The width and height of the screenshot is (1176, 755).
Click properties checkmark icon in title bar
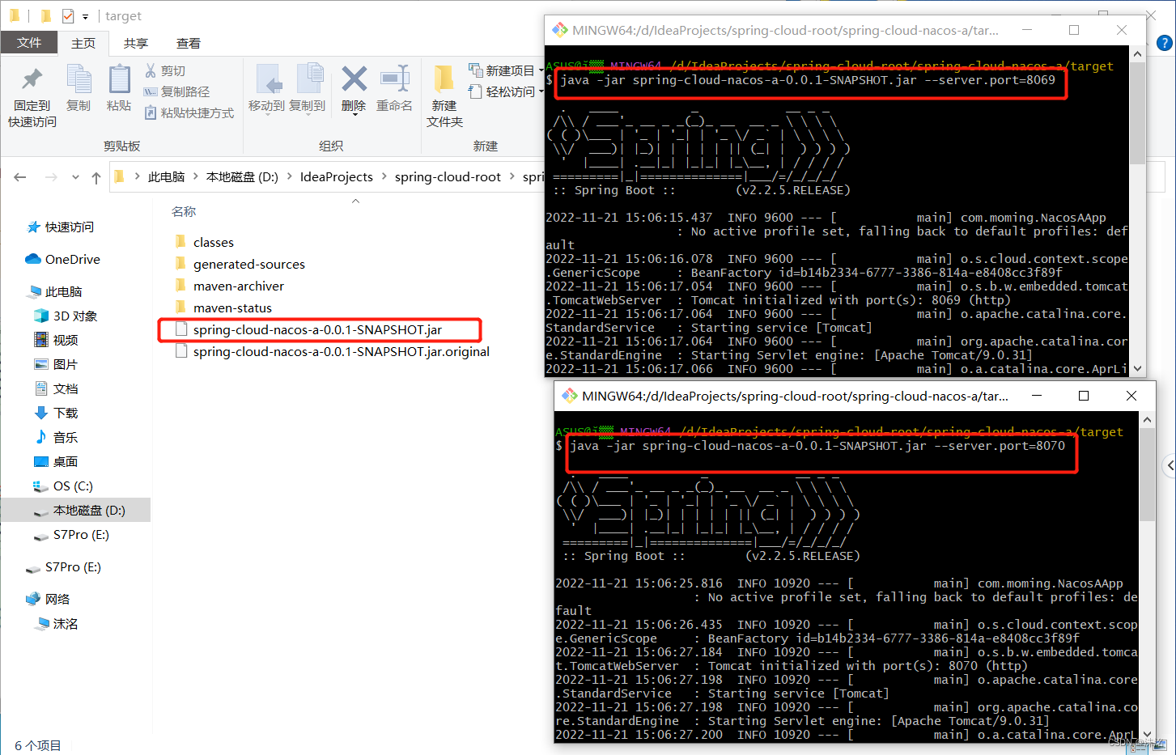point(68,15)
